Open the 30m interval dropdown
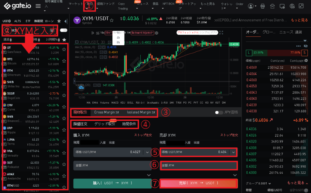 point(108,33)
